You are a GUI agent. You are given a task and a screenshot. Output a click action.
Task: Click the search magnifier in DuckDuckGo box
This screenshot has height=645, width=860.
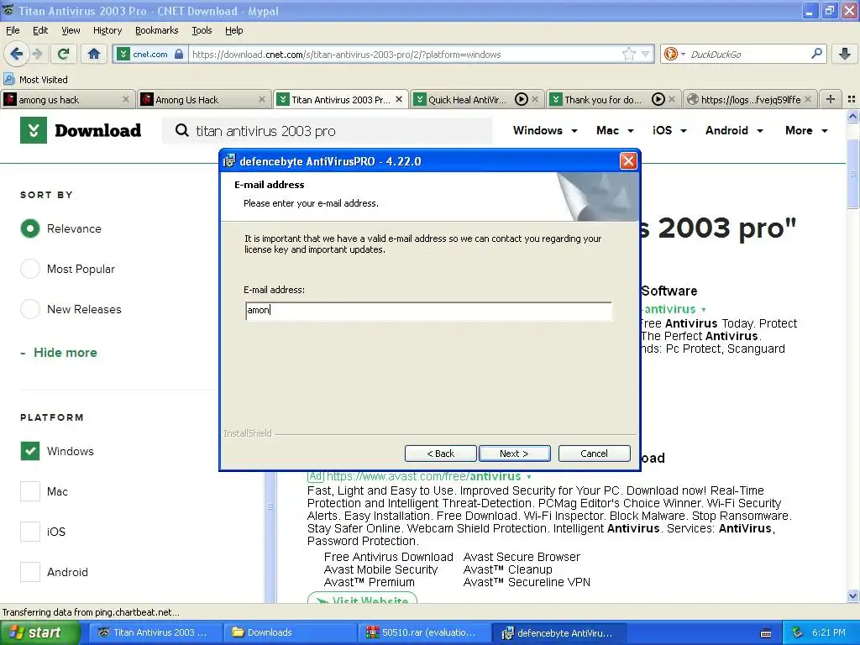point(816,53)
